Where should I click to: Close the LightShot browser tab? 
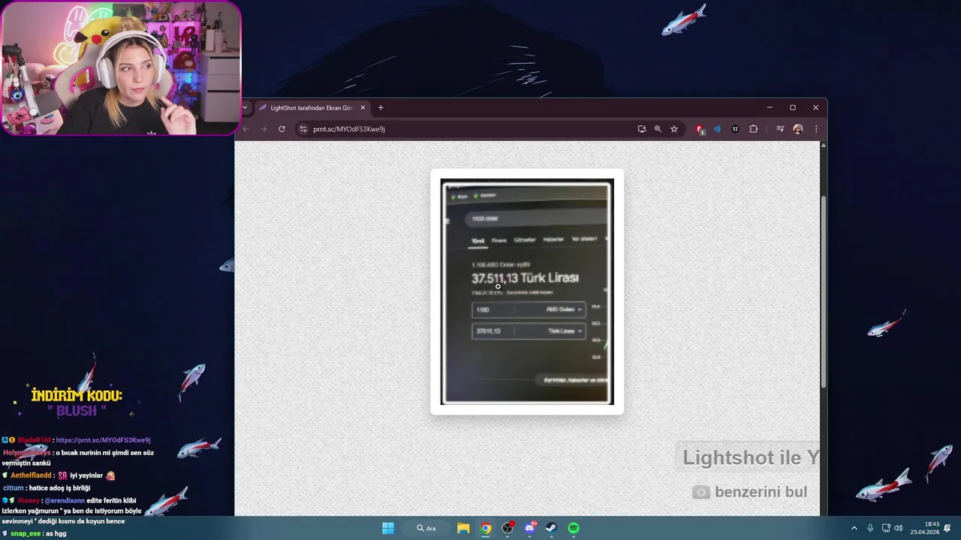pos(363,107)
